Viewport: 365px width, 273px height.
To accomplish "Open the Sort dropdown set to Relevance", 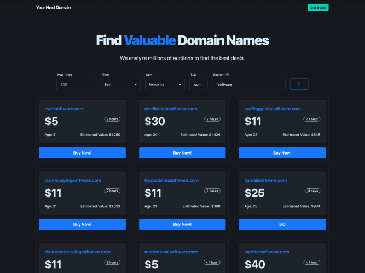I will coord(165,84).
